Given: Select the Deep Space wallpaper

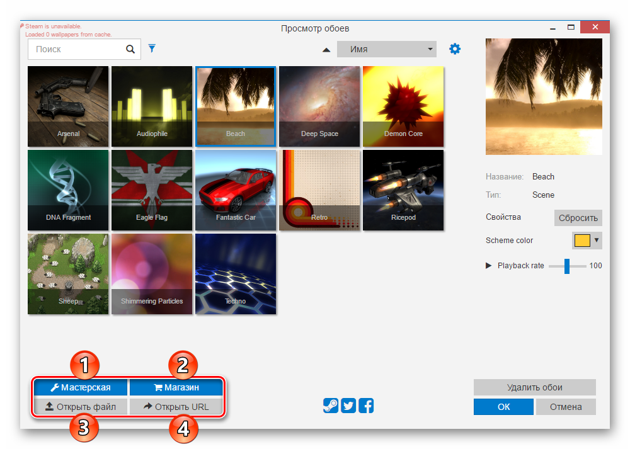Looking at the screenshot, I should 319,106.
